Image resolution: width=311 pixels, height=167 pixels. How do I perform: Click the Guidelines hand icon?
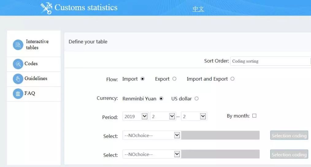tap(18, 79)
